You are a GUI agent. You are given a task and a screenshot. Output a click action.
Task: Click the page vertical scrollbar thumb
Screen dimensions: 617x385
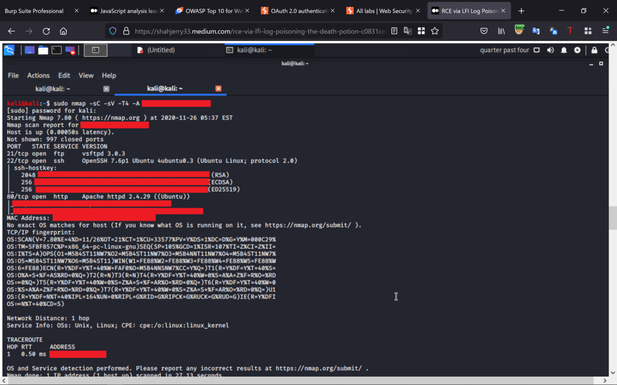(x=612, y=218)
